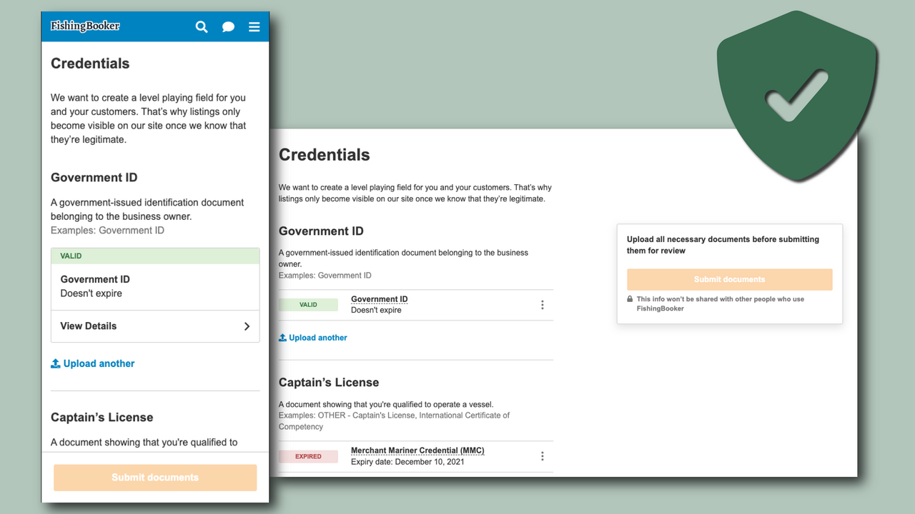
Task: Click the VALID status badge in desktop list
Action: pyautogui.click(x=308, y=305)
